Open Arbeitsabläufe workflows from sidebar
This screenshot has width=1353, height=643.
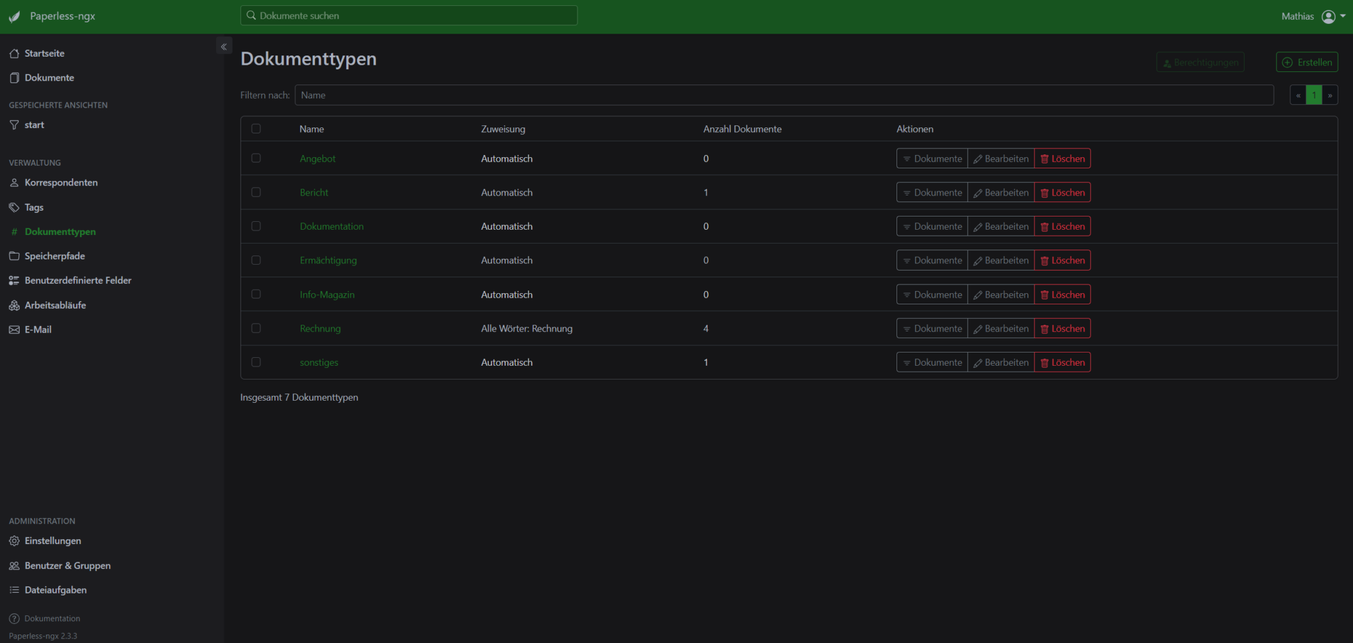55,305
